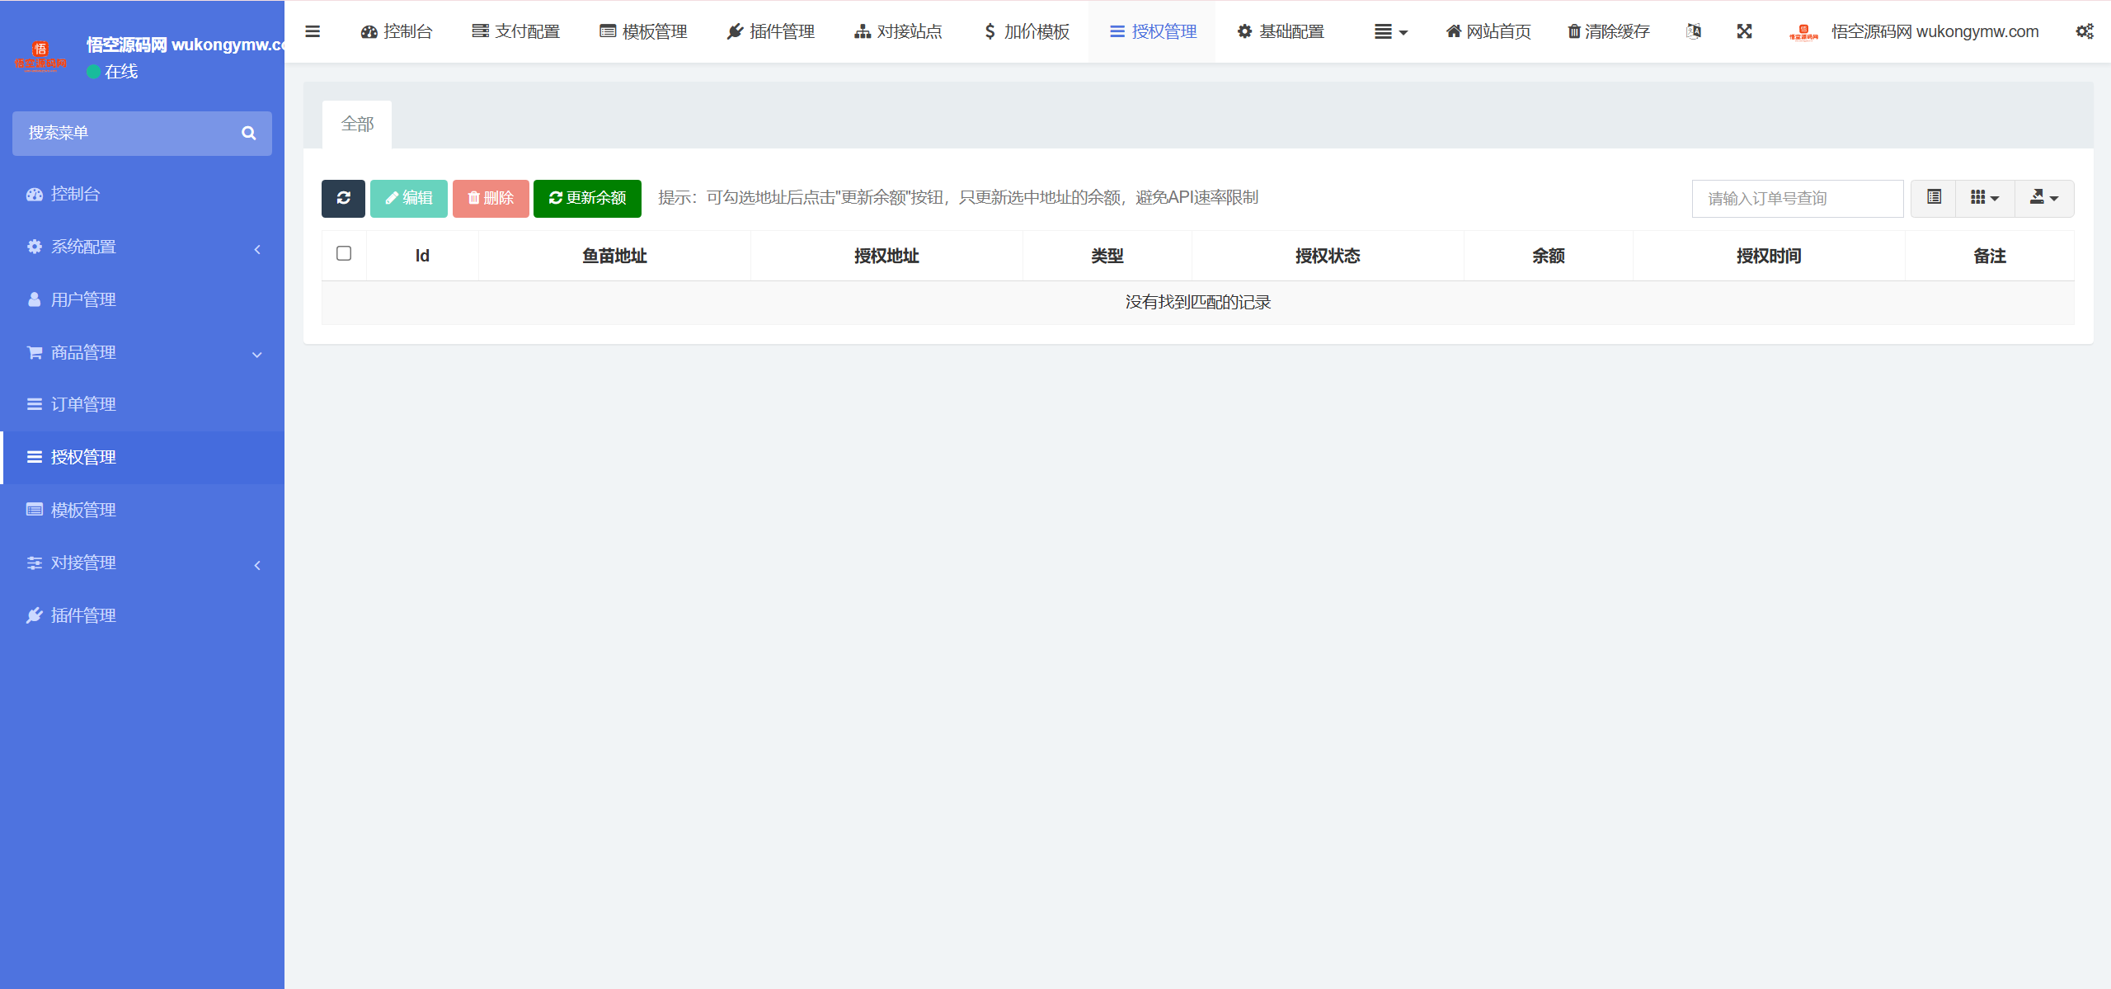Toggle fullscreen mode with the expand arrows icon

coord(1745,31)
